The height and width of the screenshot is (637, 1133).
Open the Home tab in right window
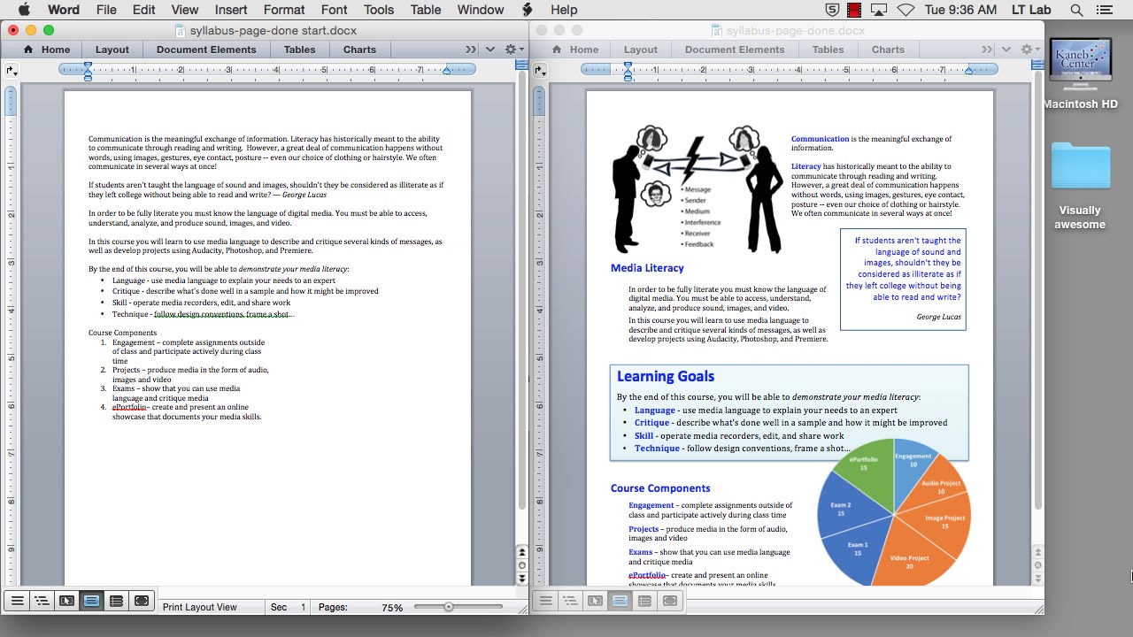point(575,50)
